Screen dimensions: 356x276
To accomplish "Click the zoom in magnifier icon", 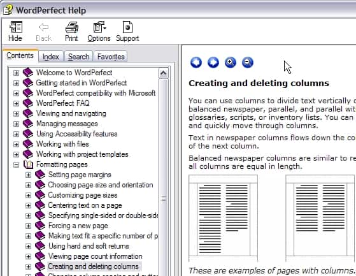I will tap(230, 62).
